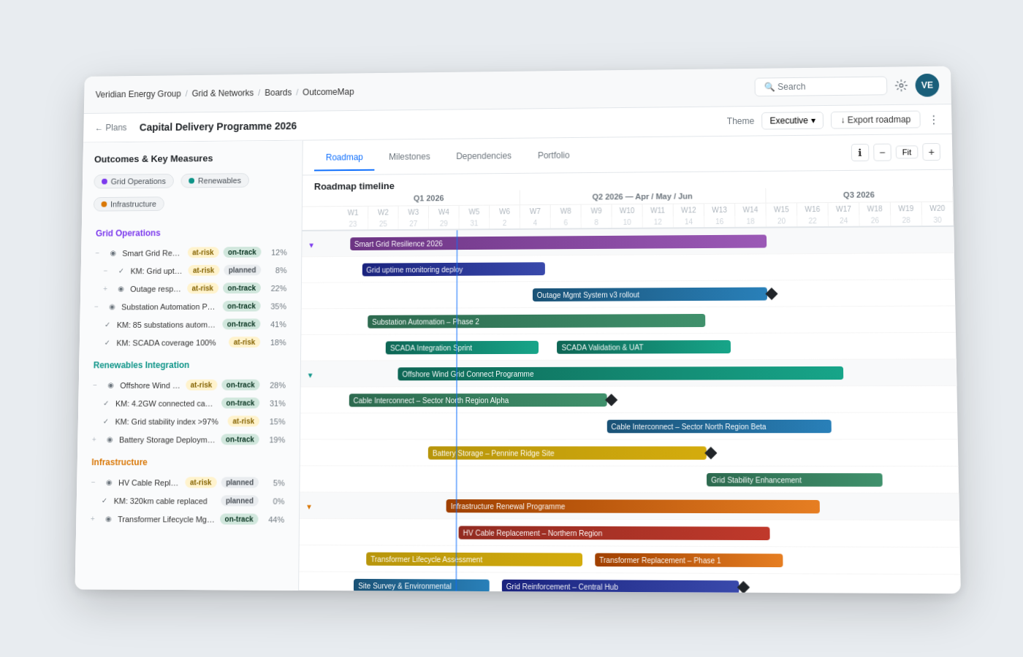
Task: Zoom out using the minus icon
Action: pos(882,152)
